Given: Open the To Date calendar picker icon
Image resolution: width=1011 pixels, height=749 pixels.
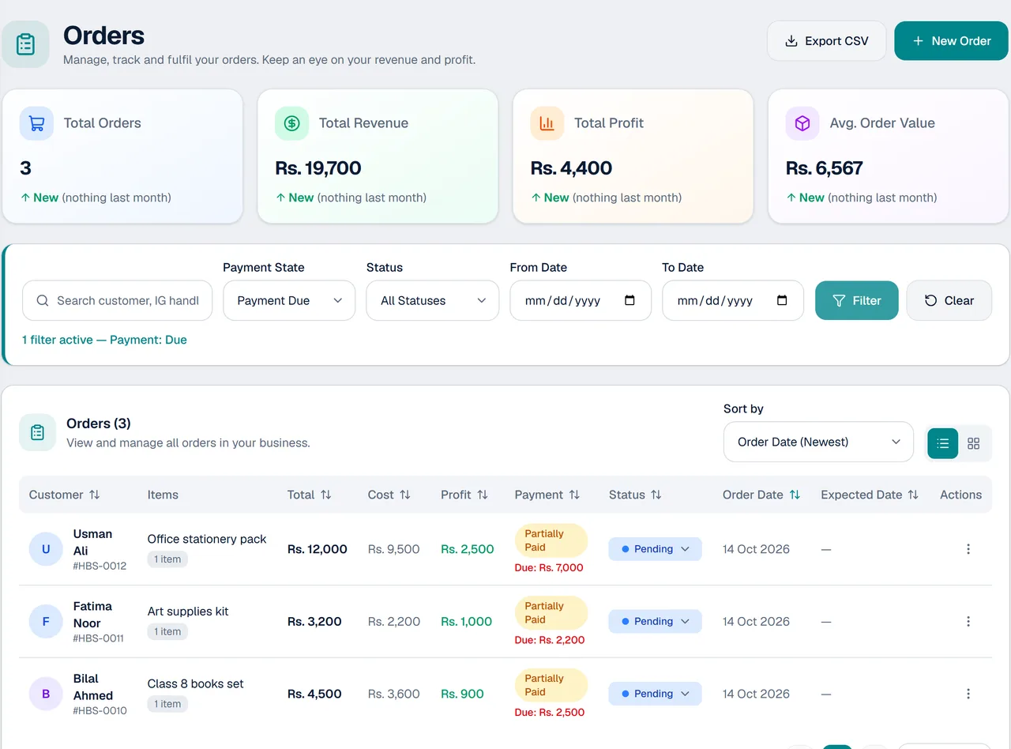Looking at the screenshot, I should click(x=782, y=300).
